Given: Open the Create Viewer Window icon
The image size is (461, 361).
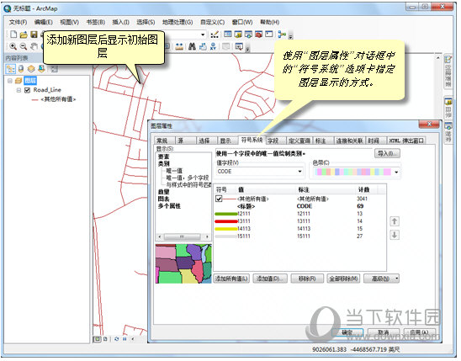Looking at the screenshot, I should pyautogui.click(x=239, y=46).
